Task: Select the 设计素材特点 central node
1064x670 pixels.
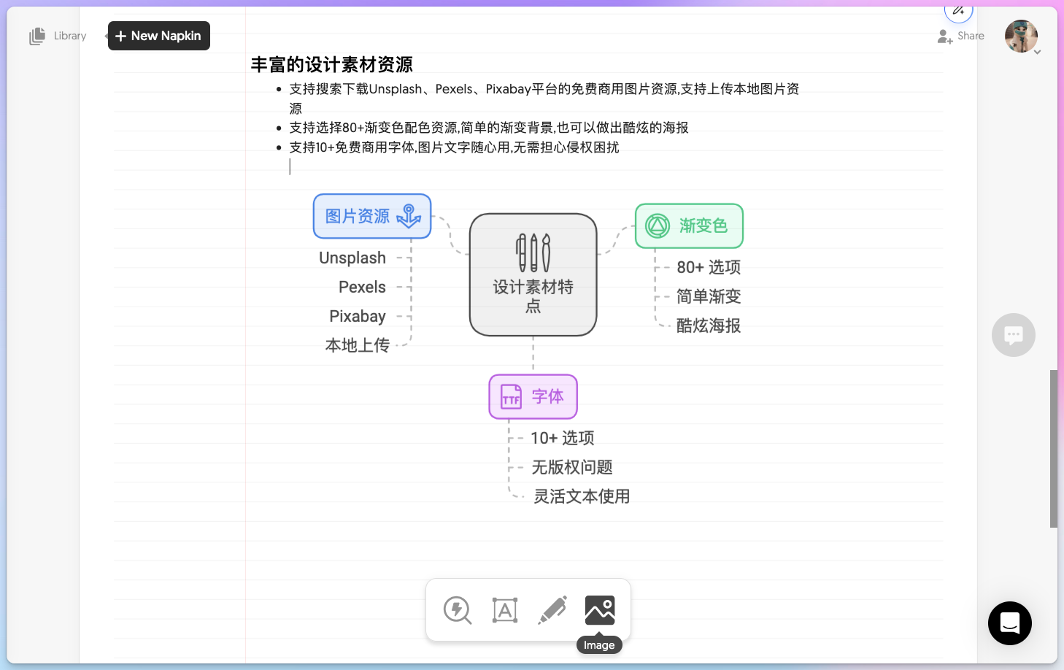Action: pyautogui.click(x=533, y=275)
